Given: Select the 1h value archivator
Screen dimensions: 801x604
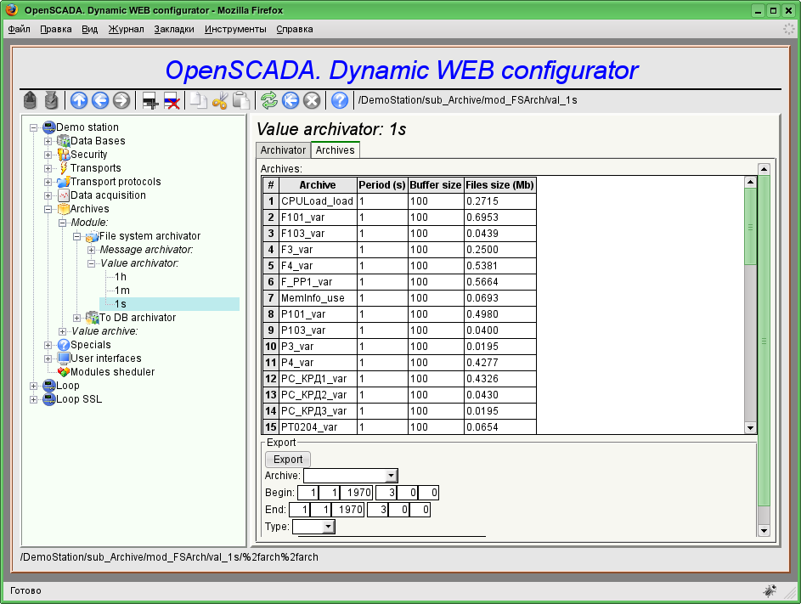Looking at the screenshot, I should [x=121, y=277].
